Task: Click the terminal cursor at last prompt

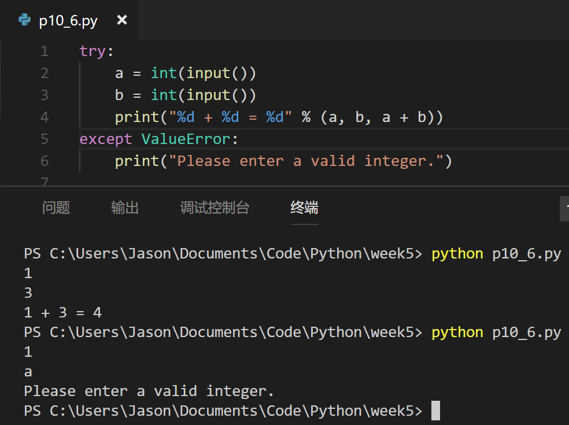Action: click(x=435, y=411)
